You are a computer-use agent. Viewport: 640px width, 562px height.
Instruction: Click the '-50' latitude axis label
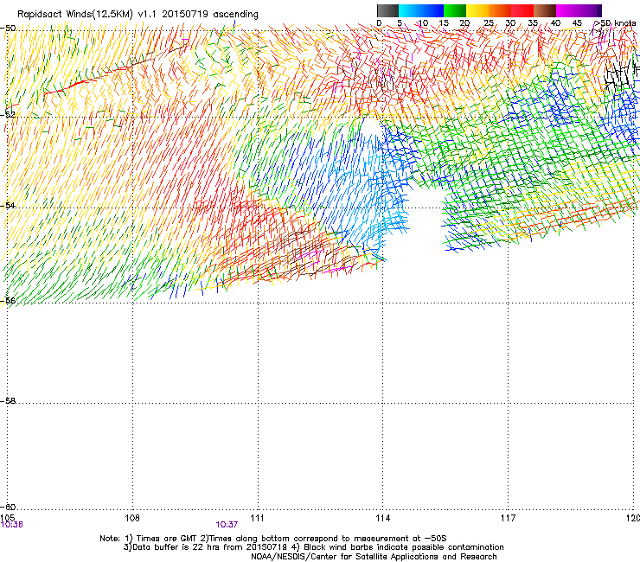click(x=8, y=29)
